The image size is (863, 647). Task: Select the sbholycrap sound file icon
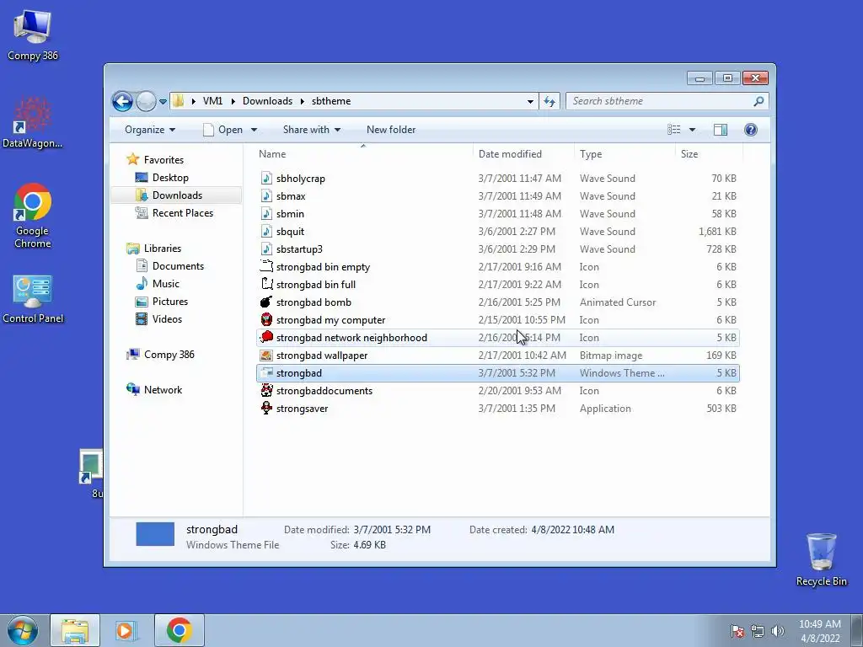pos(266,179)
